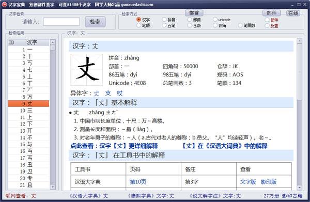
Task: Open the 第10页 page link
Action: tap(138, 182)
